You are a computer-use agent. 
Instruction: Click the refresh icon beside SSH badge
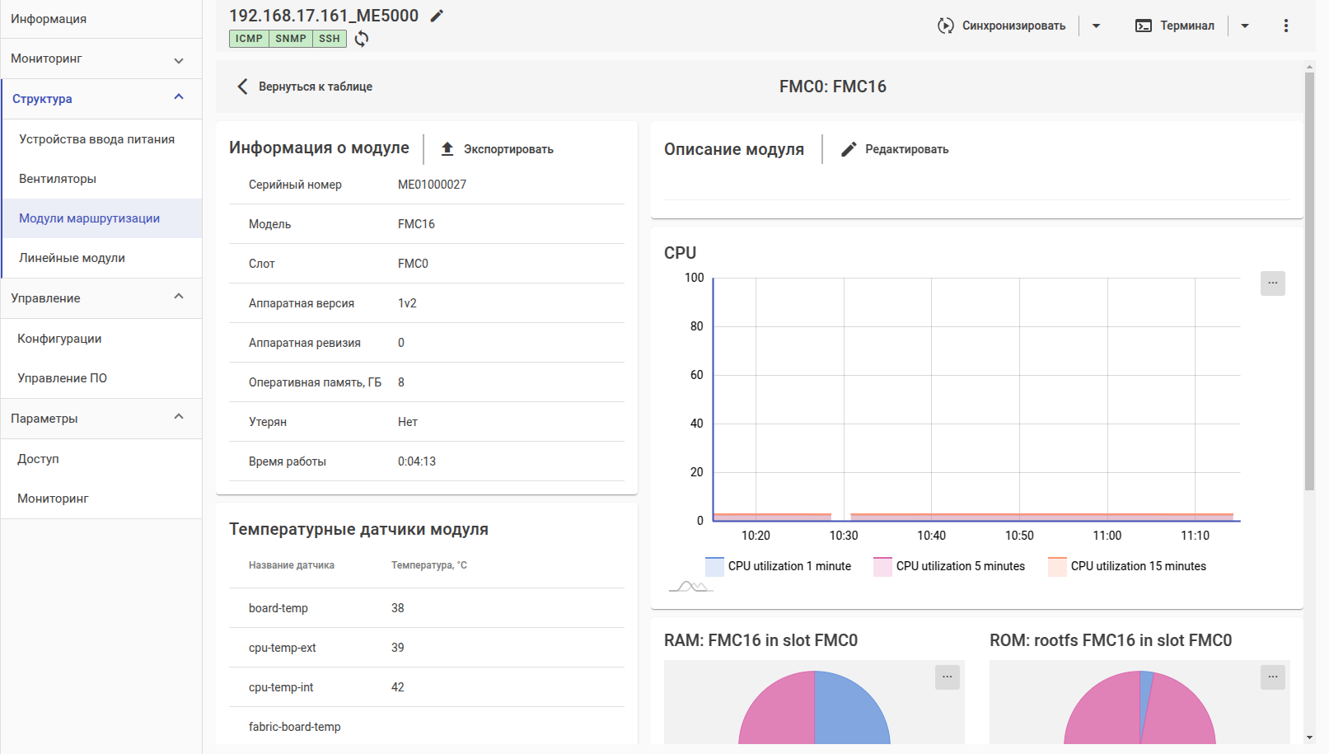[362, 39]
